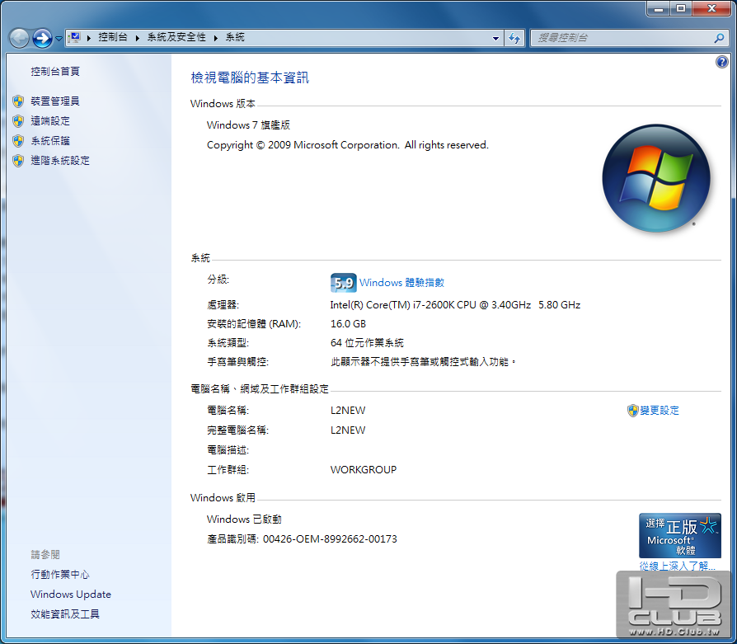
Task: Click the magnifier search icon
Action: tap(719, 38)
